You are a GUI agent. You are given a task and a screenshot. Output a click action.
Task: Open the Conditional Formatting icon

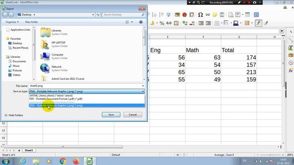247,23
